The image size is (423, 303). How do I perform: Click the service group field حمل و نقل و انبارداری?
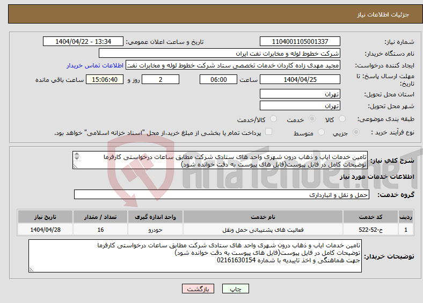222,194
